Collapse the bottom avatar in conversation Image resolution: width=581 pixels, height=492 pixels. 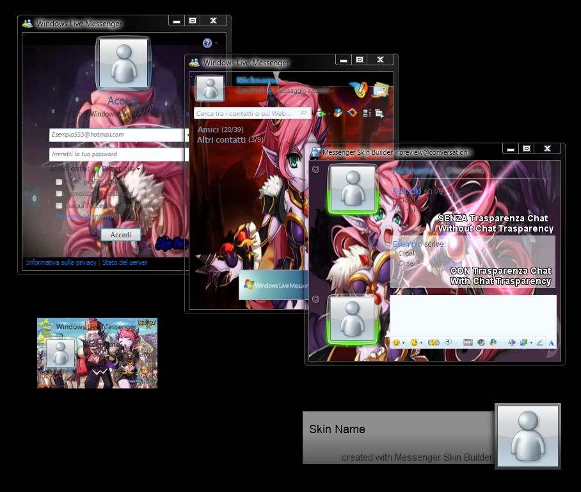click(x=315, y=299)
